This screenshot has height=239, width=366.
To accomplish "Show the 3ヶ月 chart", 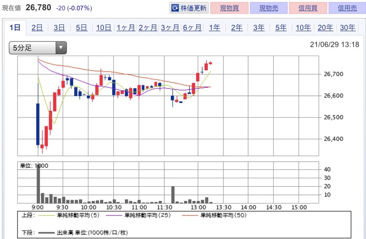I will coord(170,27).
